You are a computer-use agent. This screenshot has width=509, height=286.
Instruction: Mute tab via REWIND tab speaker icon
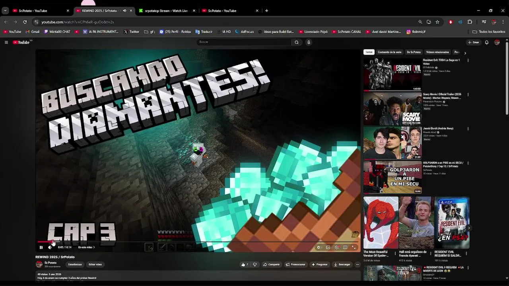pos(124,11)
